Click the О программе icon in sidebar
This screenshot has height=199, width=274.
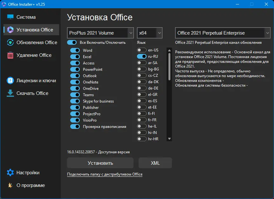10,185
